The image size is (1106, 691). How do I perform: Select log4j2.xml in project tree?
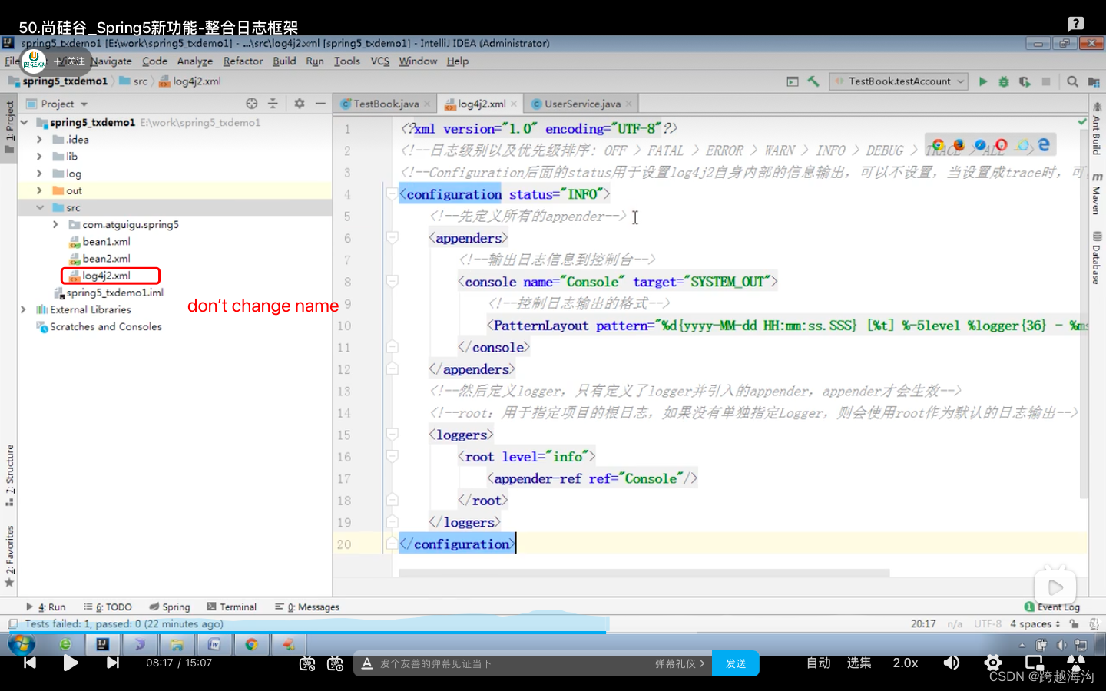[107, 276]
